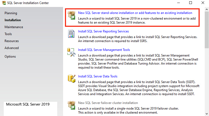Click the Management Tools hammer and wrench icon
The image size is (209, 116).
[71, 52]
